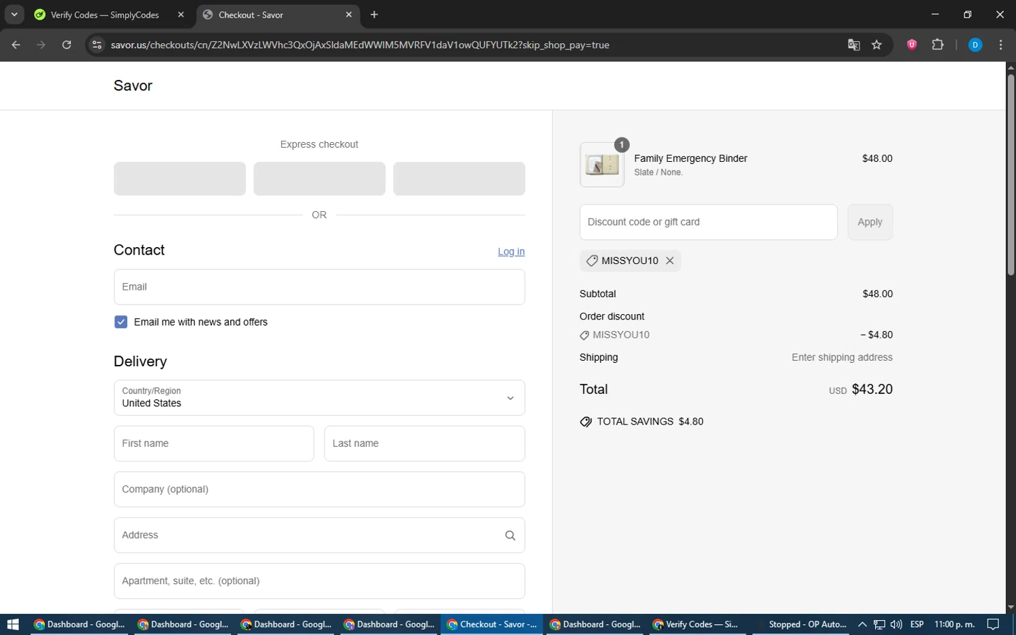Open the Windows notification center icon
This screenshot has height=635, width=1016.
pyautogui.click(x=993, y=624)
